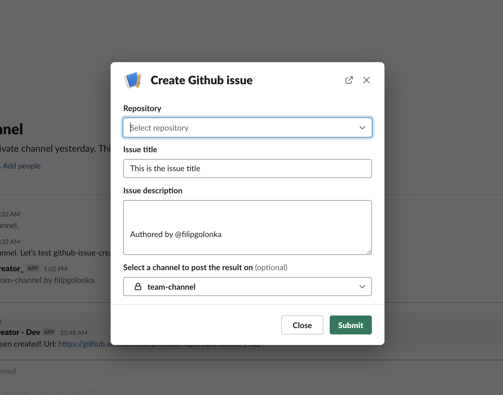
Task: Click the Issue description label
Action: coord(153,191)
